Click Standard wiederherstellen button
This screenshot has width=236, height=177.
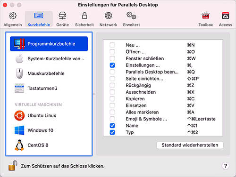tap(190, 145)
